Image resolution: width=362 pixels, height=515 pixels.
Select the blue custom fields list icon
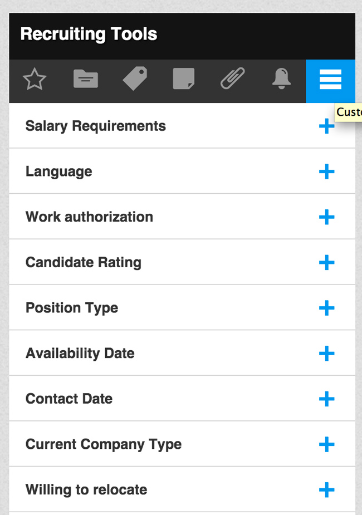330,81
